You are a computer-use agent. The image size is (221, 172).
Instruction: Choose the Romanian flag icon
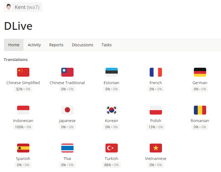(x=200, y=110)
